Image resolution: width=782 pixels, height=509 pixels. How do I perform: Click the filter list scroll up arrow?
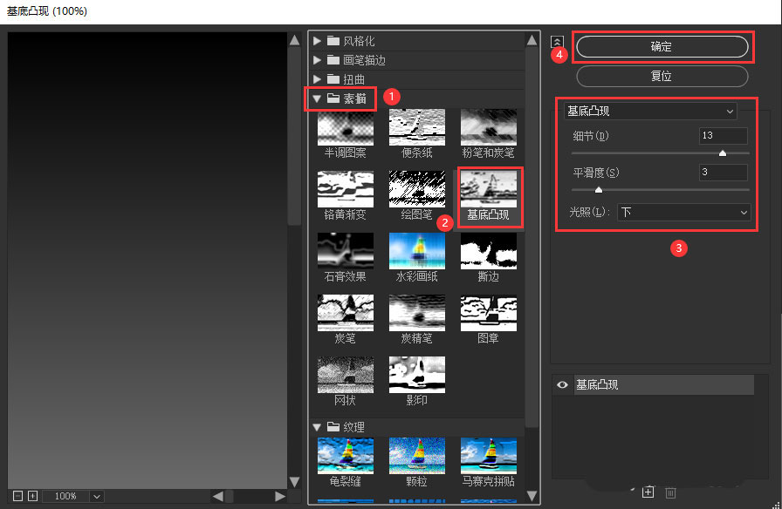[532, 40]
